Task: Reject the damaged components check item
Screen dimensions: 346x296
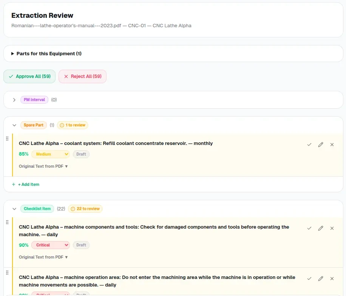Action: 332,228
